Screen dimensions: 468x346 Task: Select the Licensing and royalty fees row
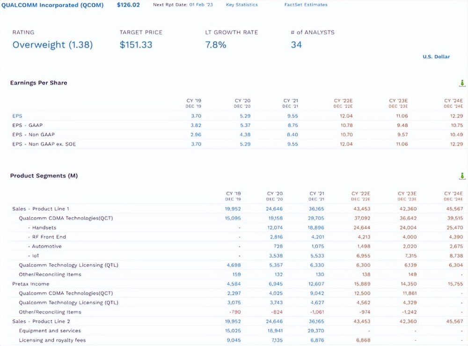[x=52, y=340]
